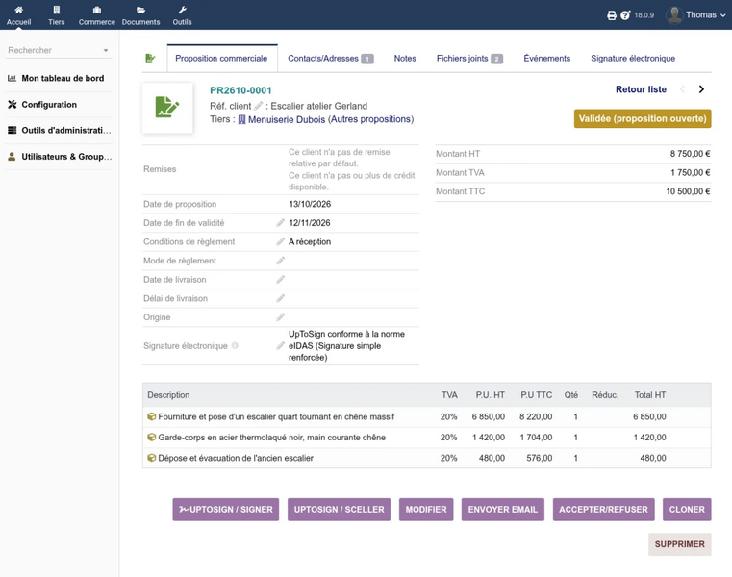
Task: Open the Commerce menu
Action: click(x=96, y=15)
